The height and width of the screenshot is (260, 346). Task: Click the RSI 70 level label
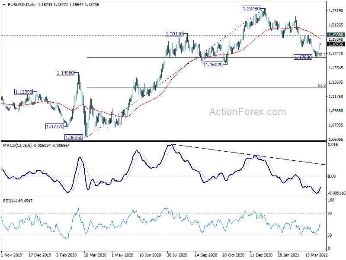pyautogui.click(x=330, y=214)
